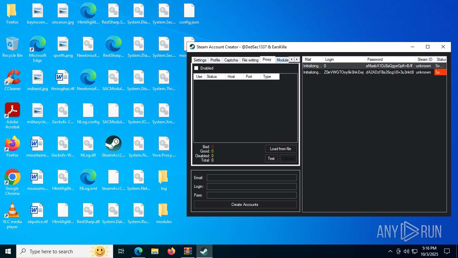Focus the Pass input field
This screenshot has height=258, width=458.
(x=252, y=195)
